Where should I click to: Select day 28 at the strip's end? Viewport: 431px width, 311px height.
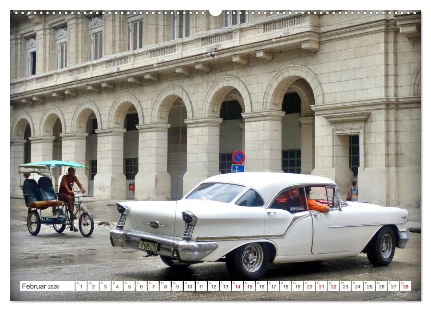pos(405,287)
